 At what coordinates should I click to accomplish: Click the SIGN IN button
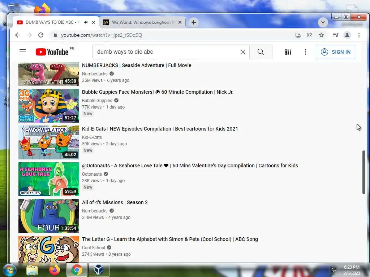click(x=335, y=52)
